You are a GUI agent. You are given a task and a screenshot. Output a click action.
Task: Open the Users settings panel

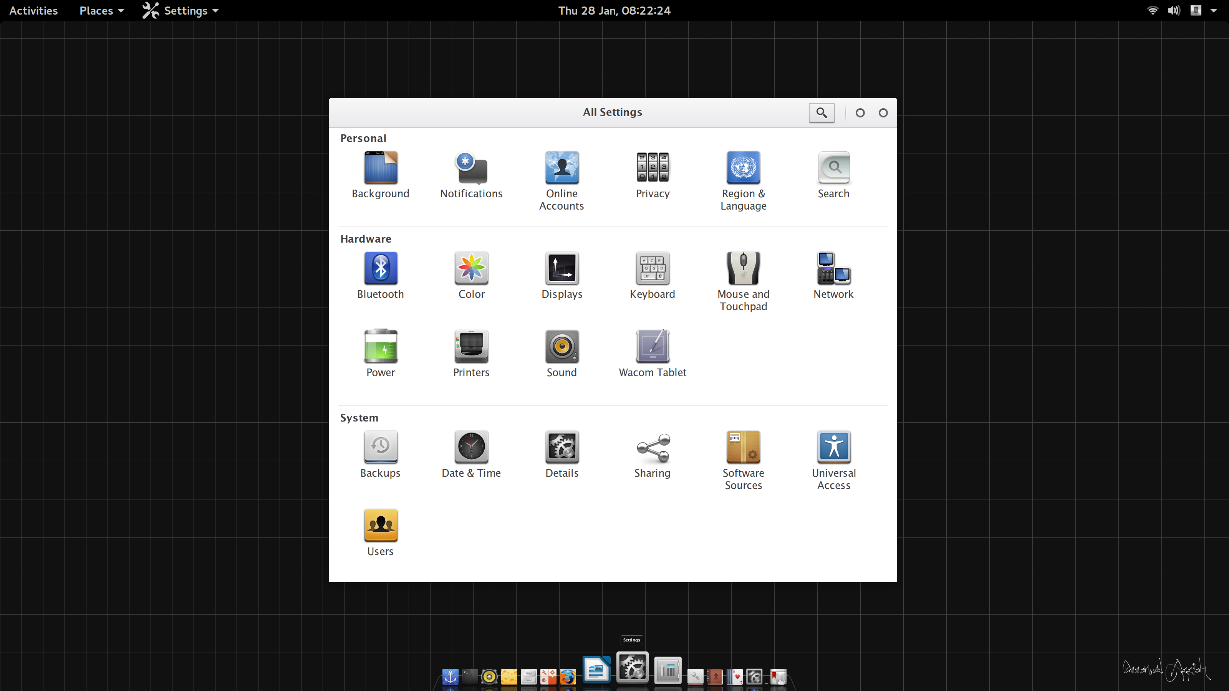[x=380, y=533]
